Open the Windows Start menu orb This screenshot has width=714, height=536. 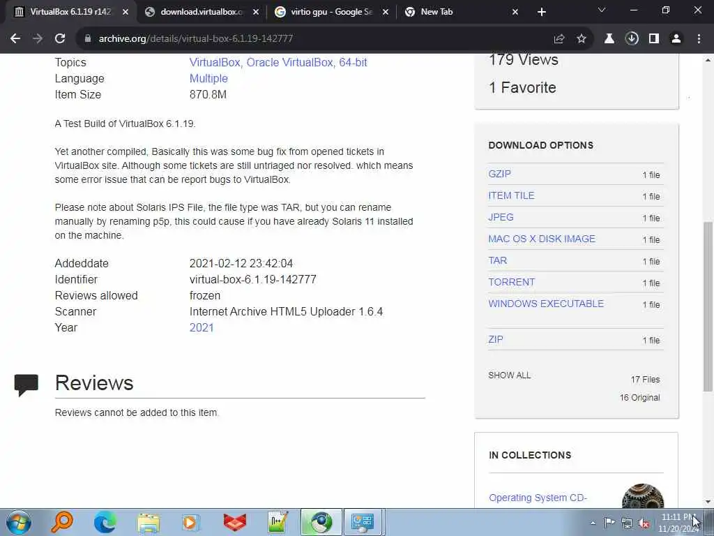[x=18, y=522]
